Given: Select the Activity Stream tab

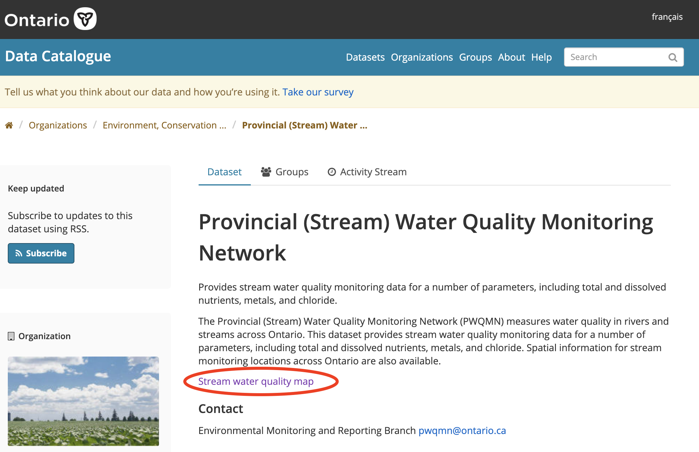Looking at the screenshot, I should (x=367, y=172).
